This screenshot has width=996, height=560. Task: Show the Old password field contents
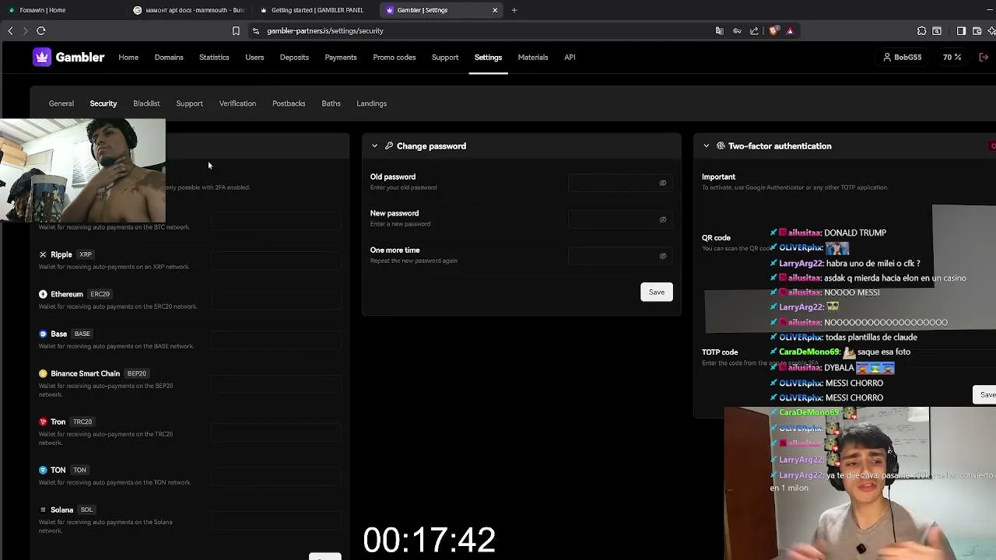click(663, 183)
